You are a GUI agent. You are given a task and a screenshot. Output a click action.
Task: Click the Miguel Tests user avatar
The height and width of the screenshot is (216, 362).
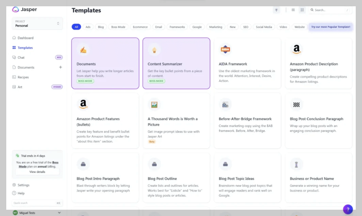pyautogui.click(x=15, y=213)
